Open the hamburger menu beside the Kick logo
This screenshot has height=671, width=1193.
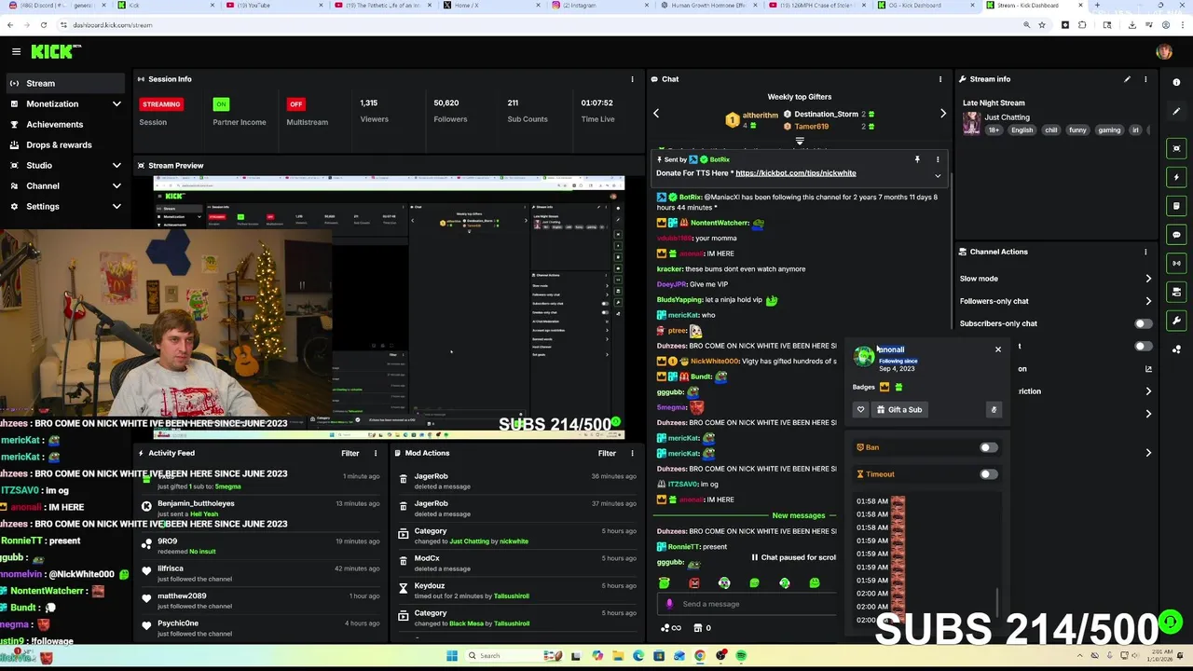pos(16,51)
